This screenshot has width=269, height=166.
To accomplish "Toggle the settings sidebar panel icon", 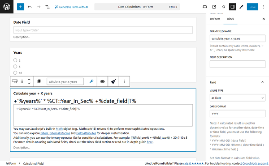I will [x=232, y=7].
